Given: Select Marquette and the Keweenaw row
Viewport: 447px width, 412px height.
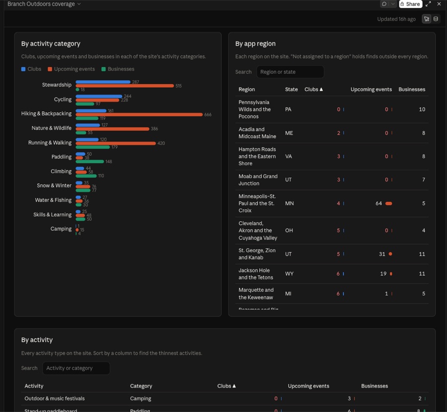Looking at the screenshot, I should pos(332,294).
